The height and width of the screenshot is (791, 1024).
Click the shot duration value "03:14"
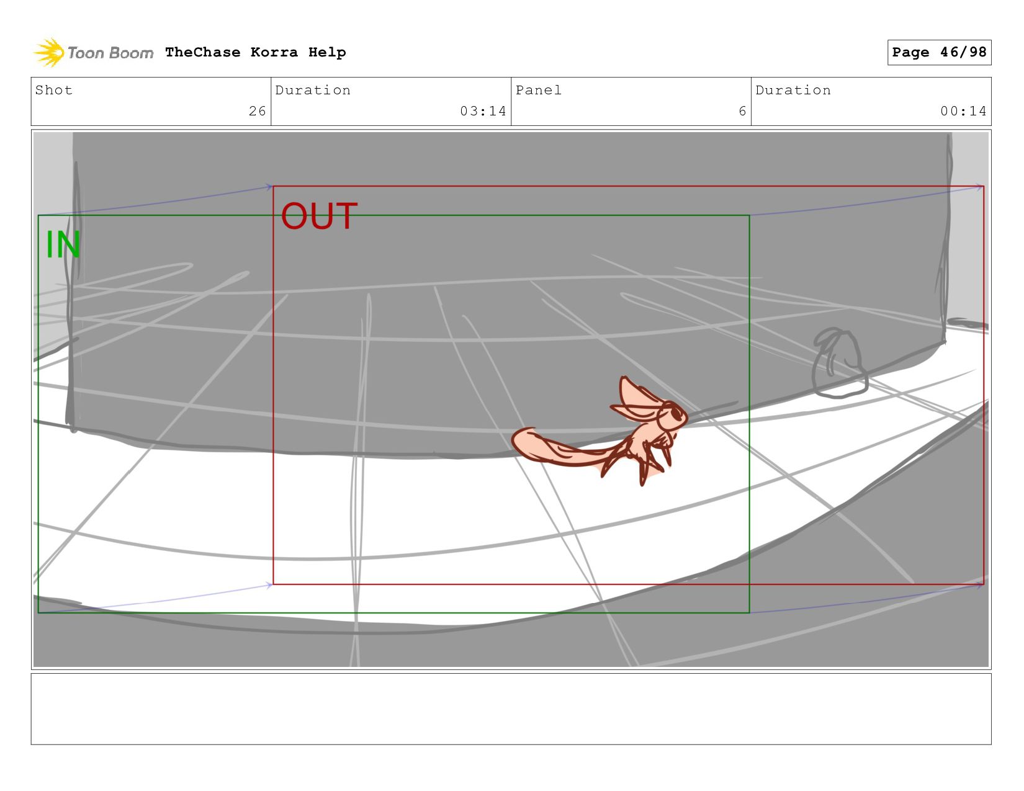click(x=483, y=111)
